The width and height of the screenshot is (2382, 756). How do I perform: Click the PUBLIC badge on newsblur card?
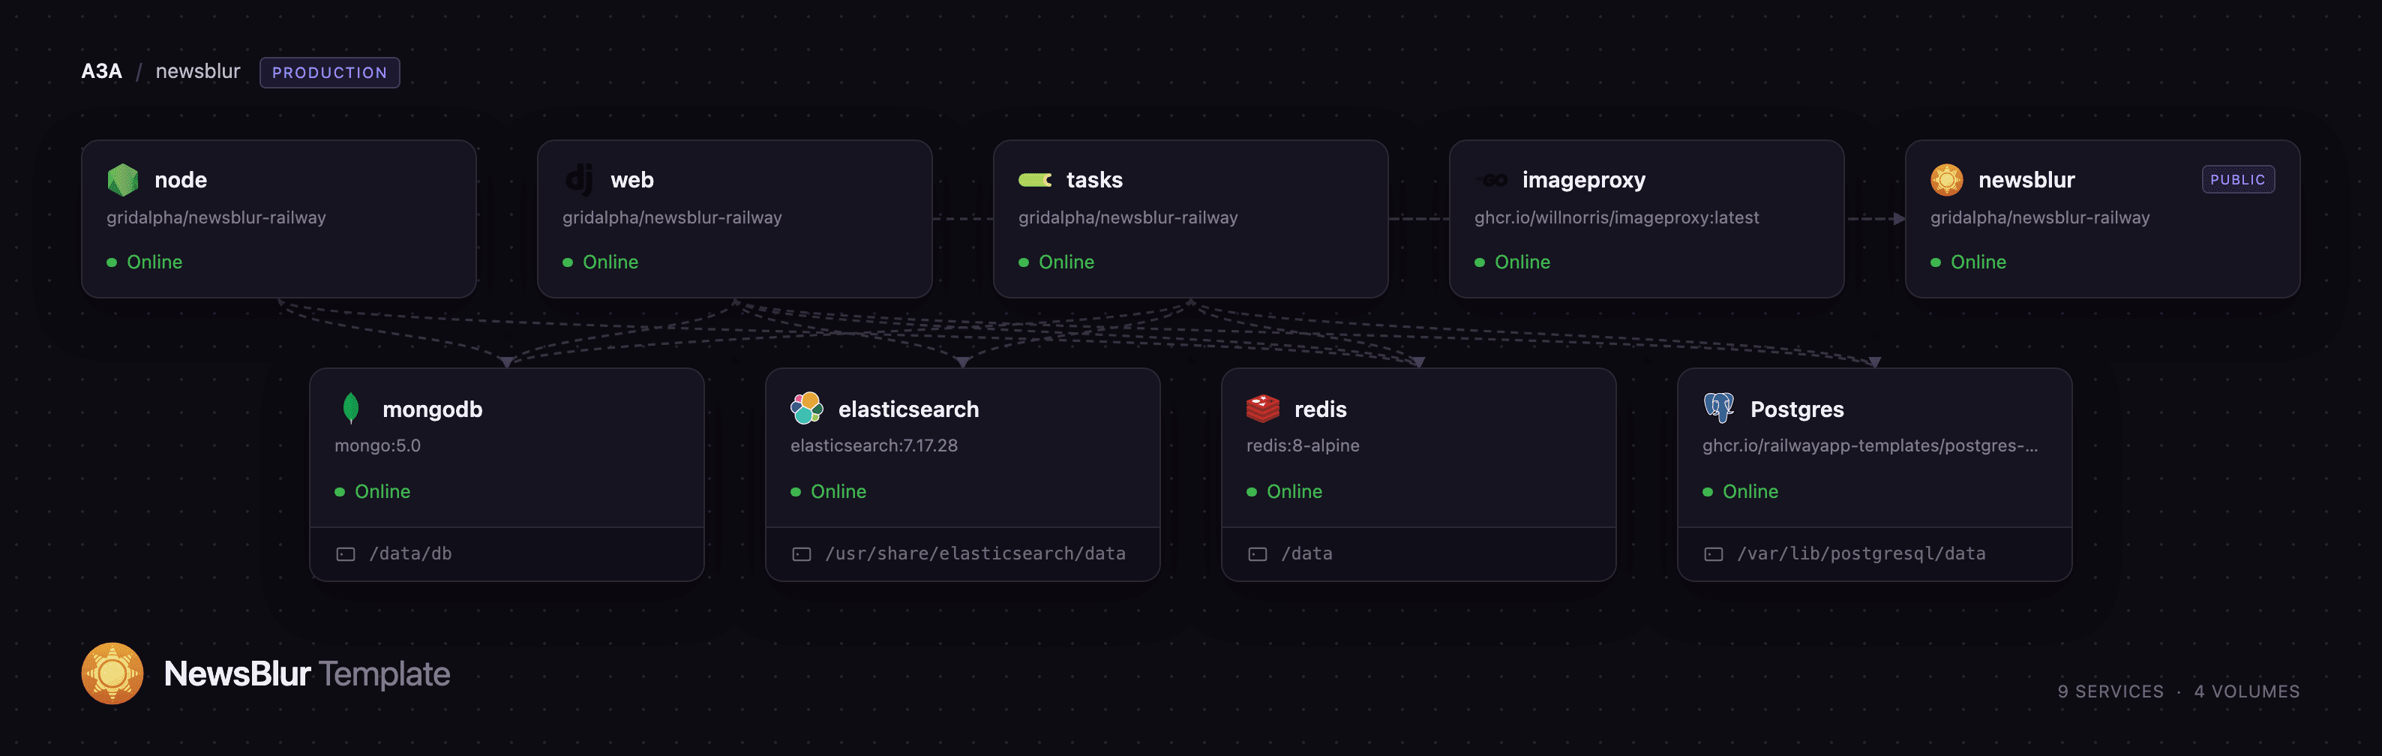(2238, 180)
